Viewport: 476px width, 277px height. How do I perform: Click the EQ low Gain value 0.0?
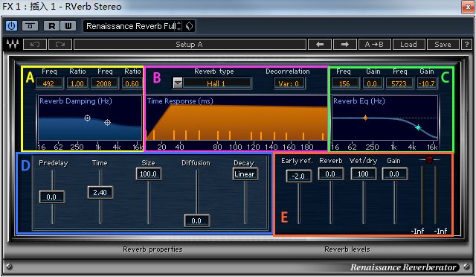(x=372, y=83)
